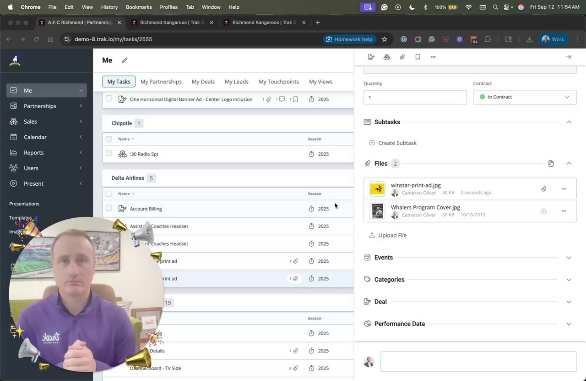Click the bookmark icon in panel toolbar
The height and width of the screenshot is (381, 586).
point(418,57)
